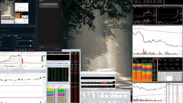Open the emoji picker in stream chat
Image resolution: width=183 pixels, height=103 pixels.
40,49
